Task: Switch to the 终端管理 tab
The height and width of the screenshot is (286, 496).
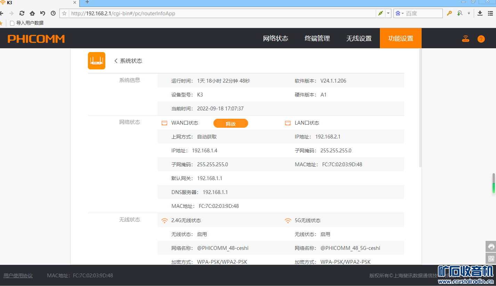Action: [317, 39]
